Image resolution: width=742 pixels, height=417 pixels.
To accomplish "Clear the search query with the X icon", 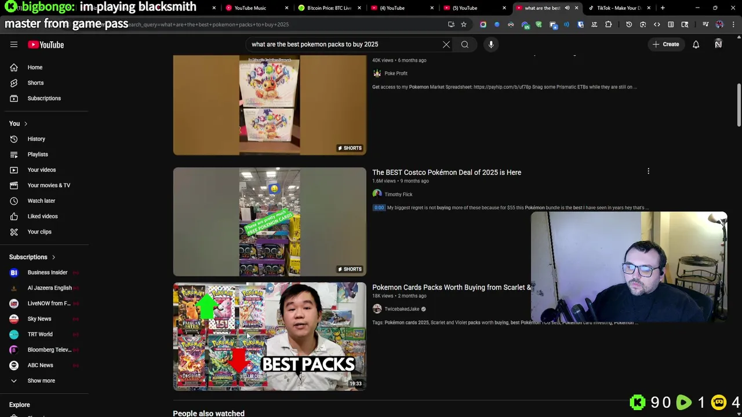I will coord(446,45).
